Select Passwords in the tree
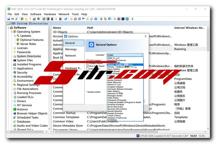The height and width of the screenshot is (144, 216). pos(24,52)
